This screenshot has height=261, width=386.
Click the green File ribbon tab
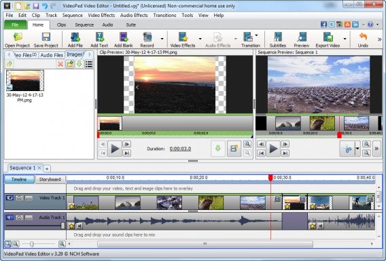coord(15,25)
